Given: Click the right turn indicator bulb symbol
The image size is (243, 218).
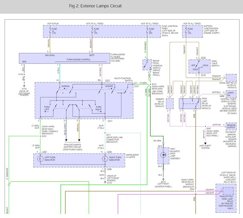Looking at the screenshot, I should click(105, 159).
